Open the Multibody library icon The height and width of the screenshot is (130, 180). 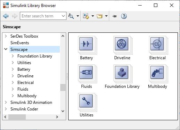157,72
